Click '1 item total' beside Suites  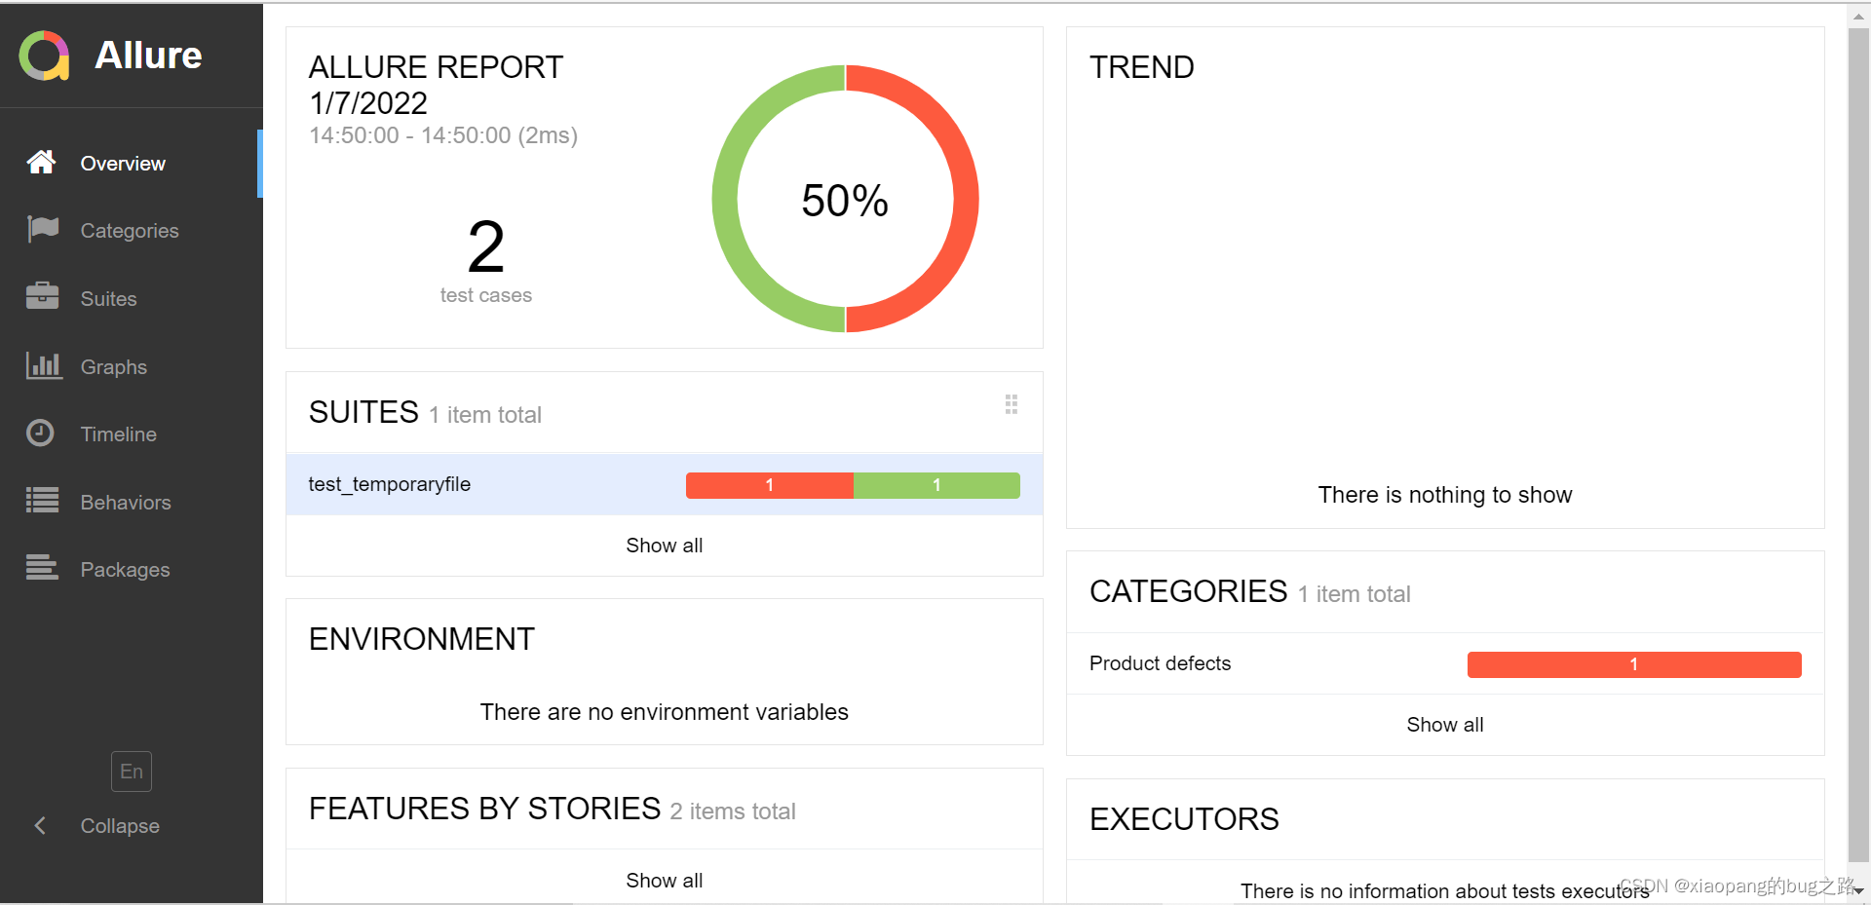[485, 415]
